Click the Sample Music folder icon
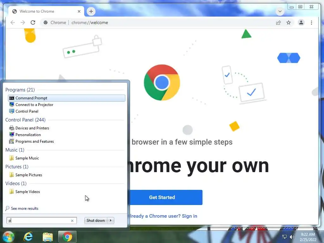324x243 pixels. point(12,158)
